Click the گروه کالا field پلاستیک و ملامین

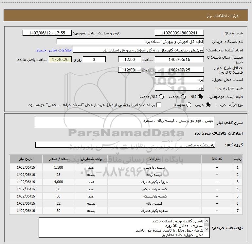(125, 145)
